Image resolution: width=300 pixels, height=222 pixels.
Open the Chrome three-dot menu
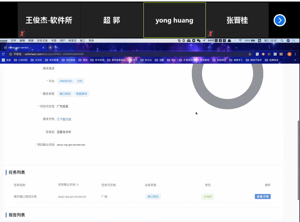coord(295,54)
